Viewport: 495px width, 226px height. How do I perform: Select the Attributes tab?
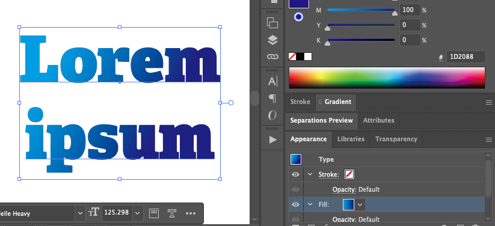tap(378, 121)
